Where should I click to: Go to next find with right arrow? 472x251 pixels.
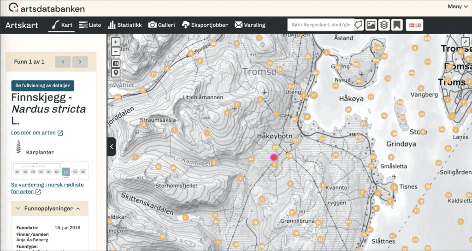[x=80, y=62]
